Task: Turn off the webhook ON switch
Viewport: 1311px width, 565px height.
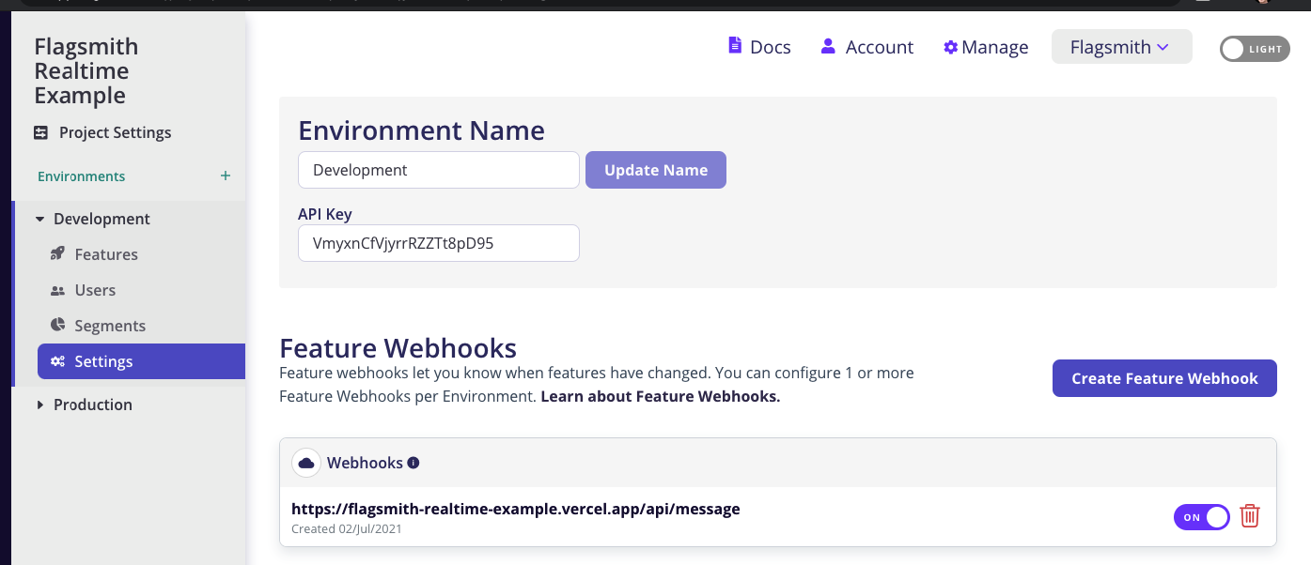Action: [1202, 517]
